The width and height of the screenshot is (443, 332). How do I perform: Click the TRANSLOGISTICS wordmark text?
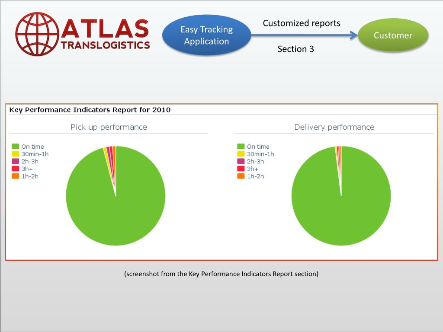click(x=105, y=45)
